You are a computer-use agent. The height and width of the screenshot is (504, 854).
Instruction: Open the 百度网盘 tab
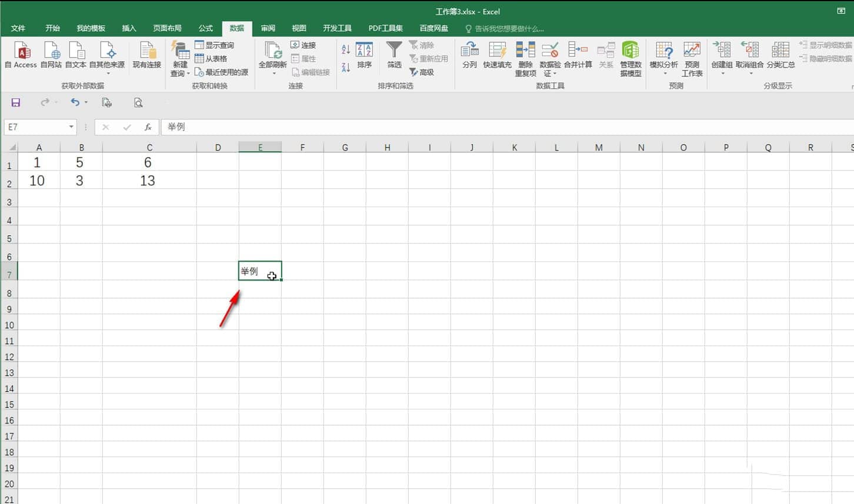(434, 28)
